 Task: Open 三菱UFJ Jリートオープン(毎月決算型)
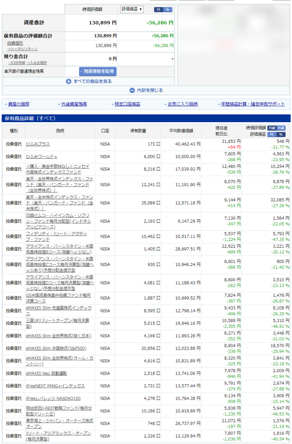click(58, 323)
